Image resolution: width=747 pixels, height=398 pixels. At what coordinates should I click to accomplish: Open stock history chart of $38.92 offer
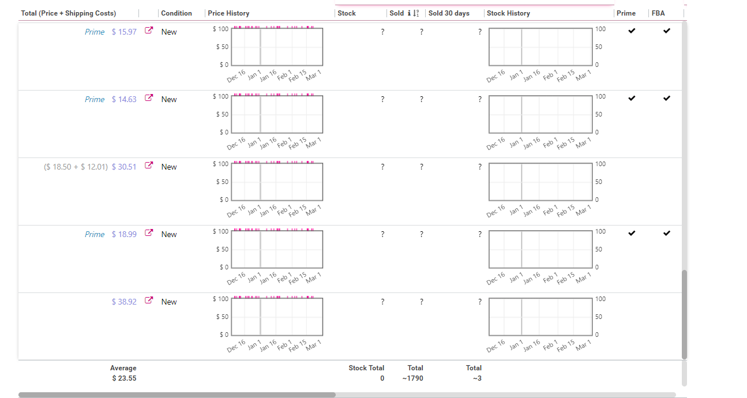(541, 317)
